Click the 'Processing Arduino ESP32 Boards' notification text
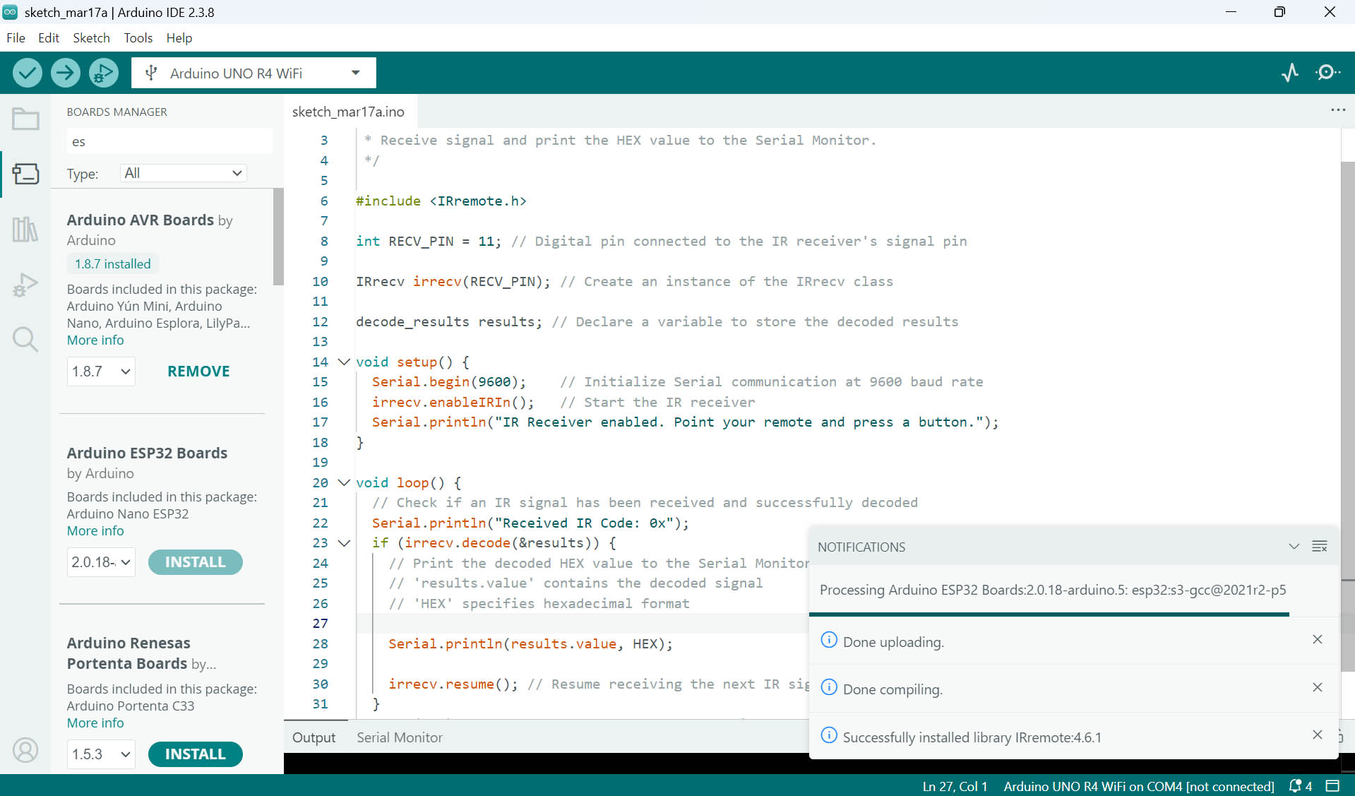1355x796 pixels. [x=1053, y=590]
